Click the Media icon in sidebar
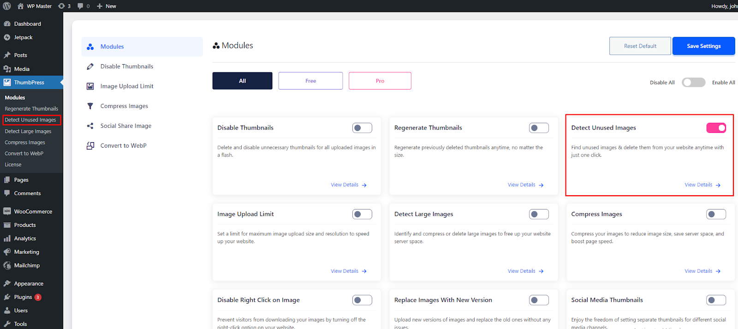The height and width of the screenshot is (329, 738). tap(7, 69)
